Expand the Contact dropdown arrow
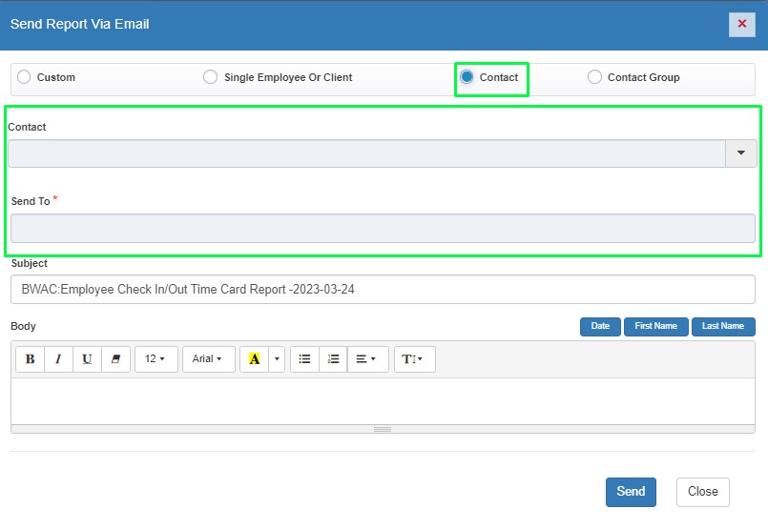Image resolution: width=768 pixels, height=529 pixels. point(740,153)
